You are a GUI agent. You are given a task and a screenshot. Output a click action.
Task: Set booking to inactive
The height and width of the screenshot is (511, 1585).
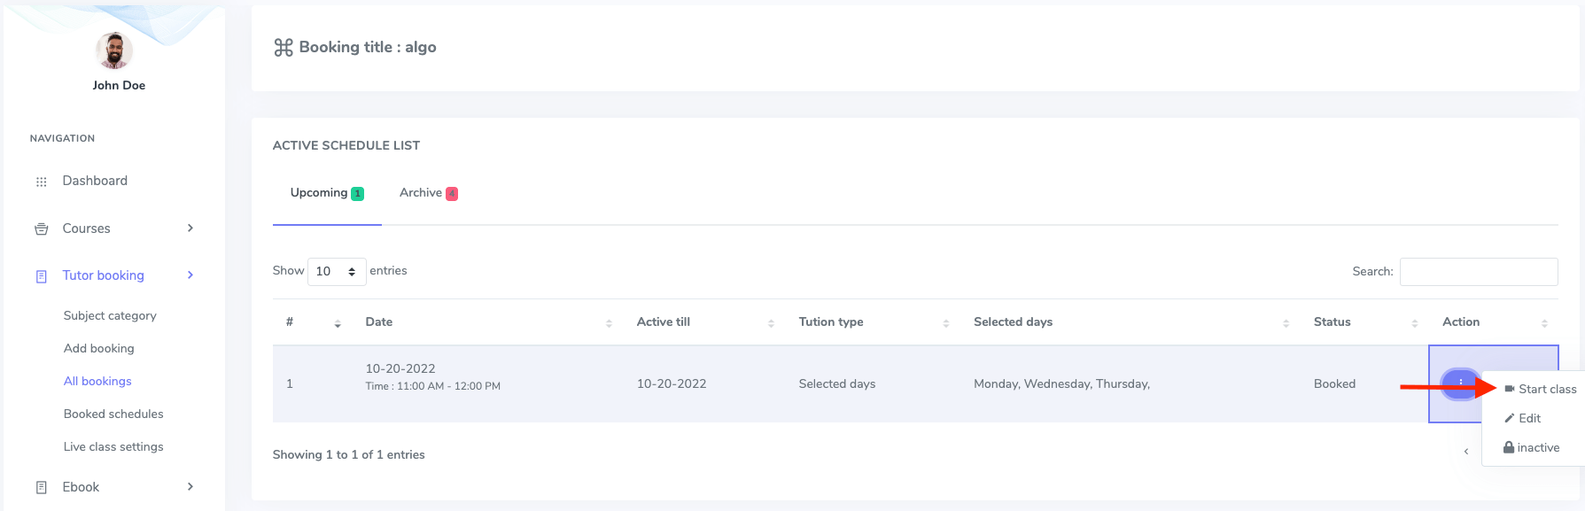point(1532,448)
